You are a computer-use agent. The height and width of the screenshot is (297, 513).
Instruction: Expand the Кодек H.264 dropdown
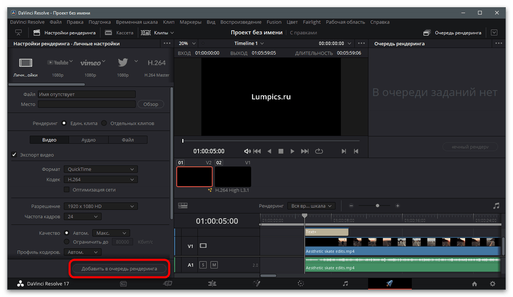coord(101,180)
